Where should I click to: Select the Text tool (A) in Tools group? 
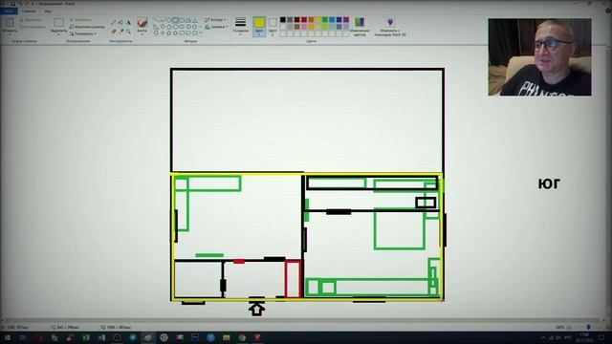point(128,23)
